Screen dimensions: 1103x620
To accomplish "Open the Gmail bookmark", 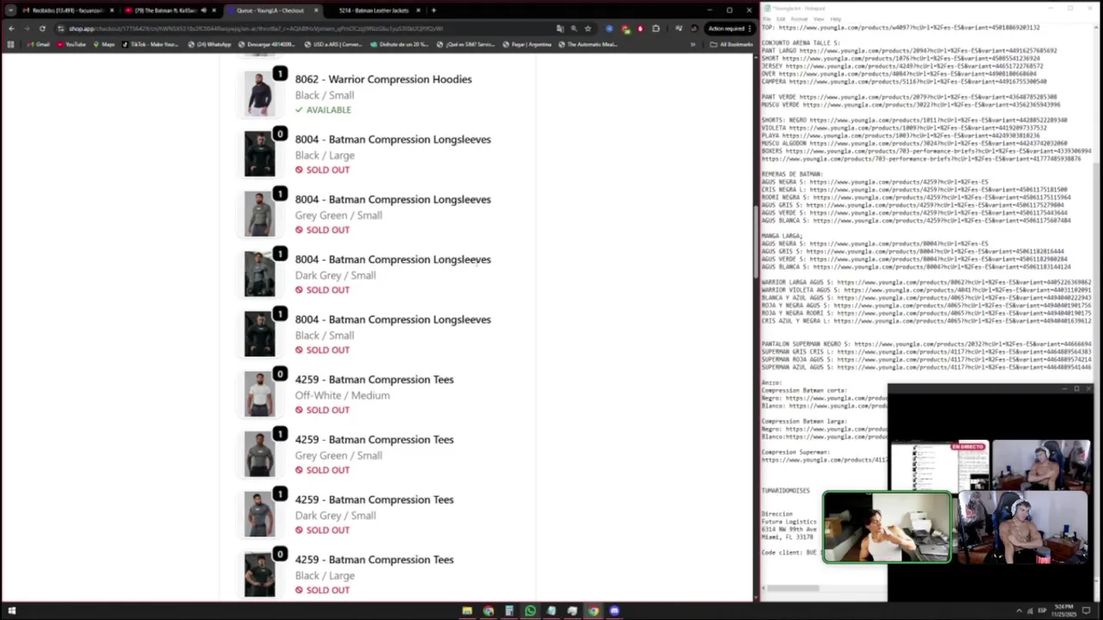I will coord(38,44).
